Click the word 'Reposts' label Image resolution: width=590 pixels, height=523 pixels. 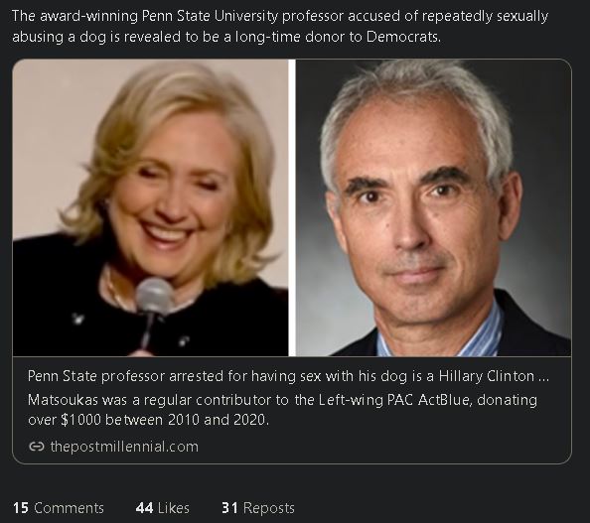coord(269,507)
